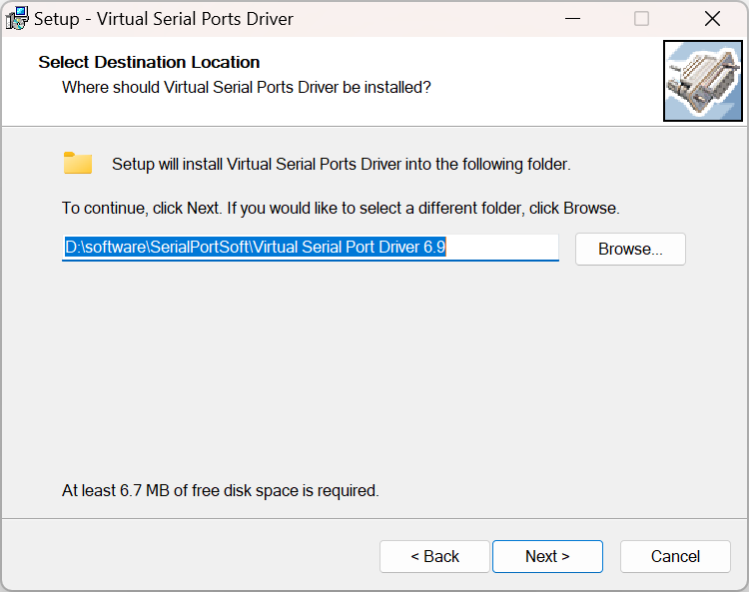Image resolution: width=749 pixels, height=592 pixels.
Task: Click the Browse... button
Action: [630, 249]
